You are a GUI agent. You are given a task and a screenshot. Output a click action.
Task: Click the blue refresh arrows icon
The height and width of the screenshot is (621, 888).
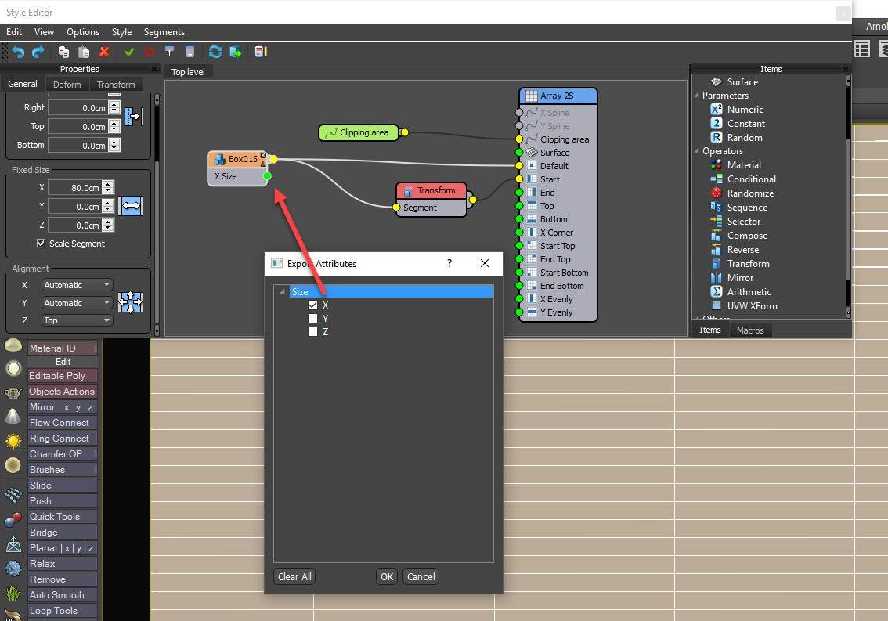point(215,52)
